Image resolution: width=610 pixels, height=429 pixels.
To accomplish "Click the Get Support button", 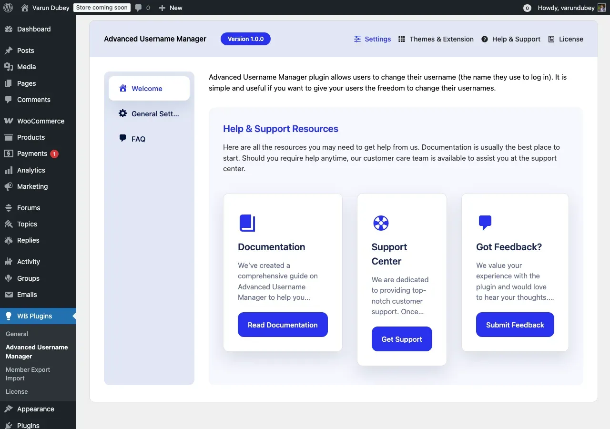I will pyautogui.click(x=402, y=339).
